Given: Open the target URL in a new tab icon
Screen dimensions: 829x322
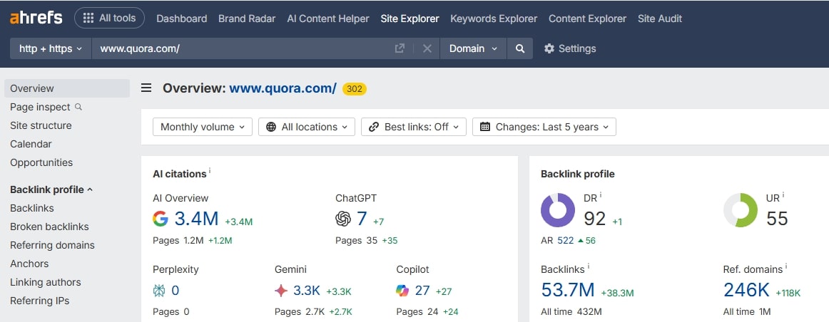Looking at the screenshot, I should point(400,48).
